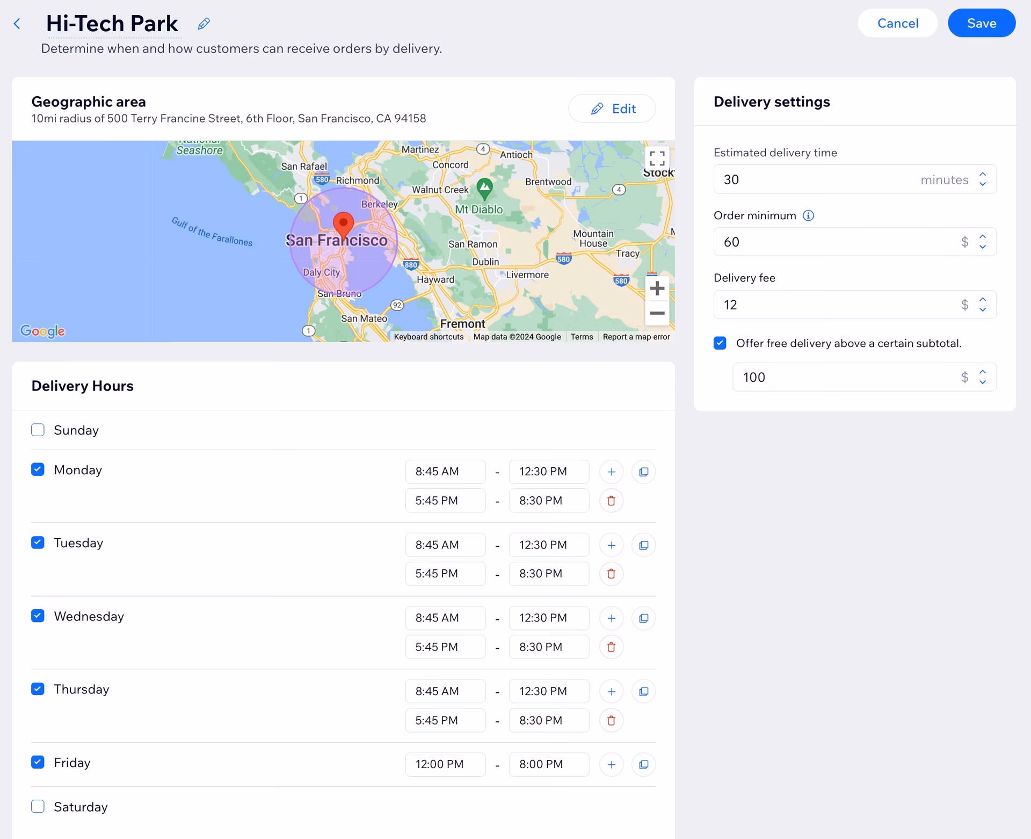Screen dimensions: 1031x839
Task: Click Order minimum info icon
Action: click(x=808, y=215)
